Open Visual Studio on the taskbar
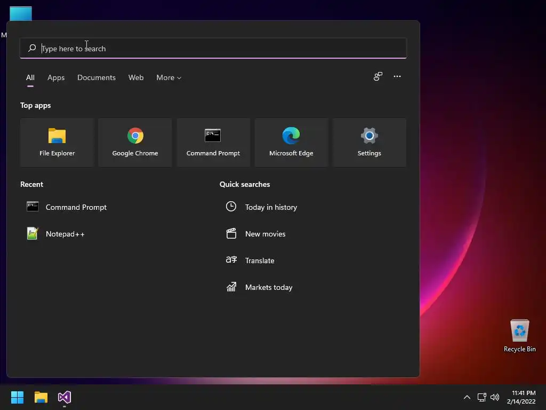This screenshot has width=546, height=410. click(65, 397)
